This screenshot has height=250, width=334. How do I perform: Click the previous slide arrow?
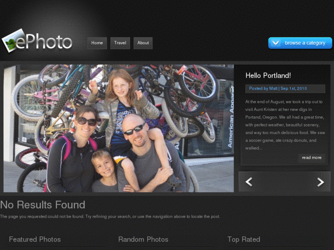pyautogui.click(x=249, y=182)
